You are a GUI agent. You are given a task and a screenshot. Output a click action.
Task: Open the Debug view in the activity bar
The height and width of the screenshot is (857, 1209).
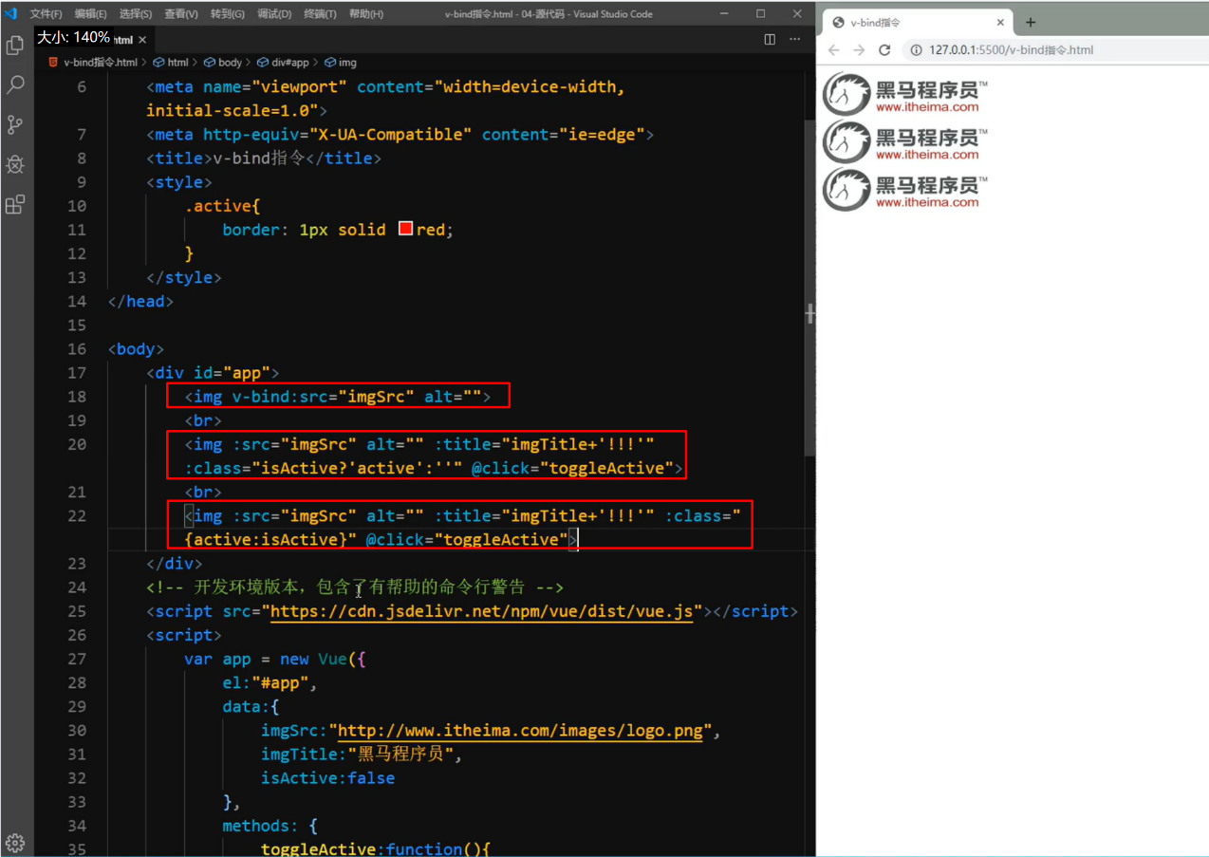[x=15, y=164]
